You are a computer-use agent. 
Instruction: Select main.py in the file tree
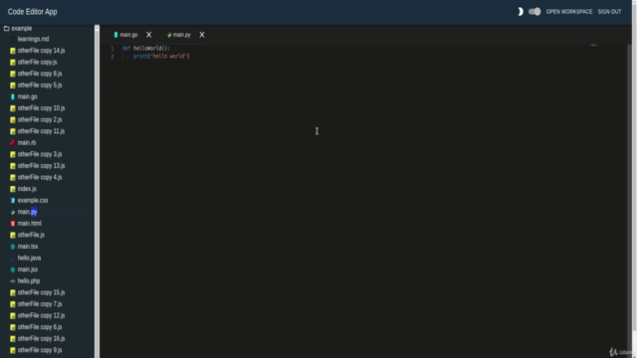27,212
